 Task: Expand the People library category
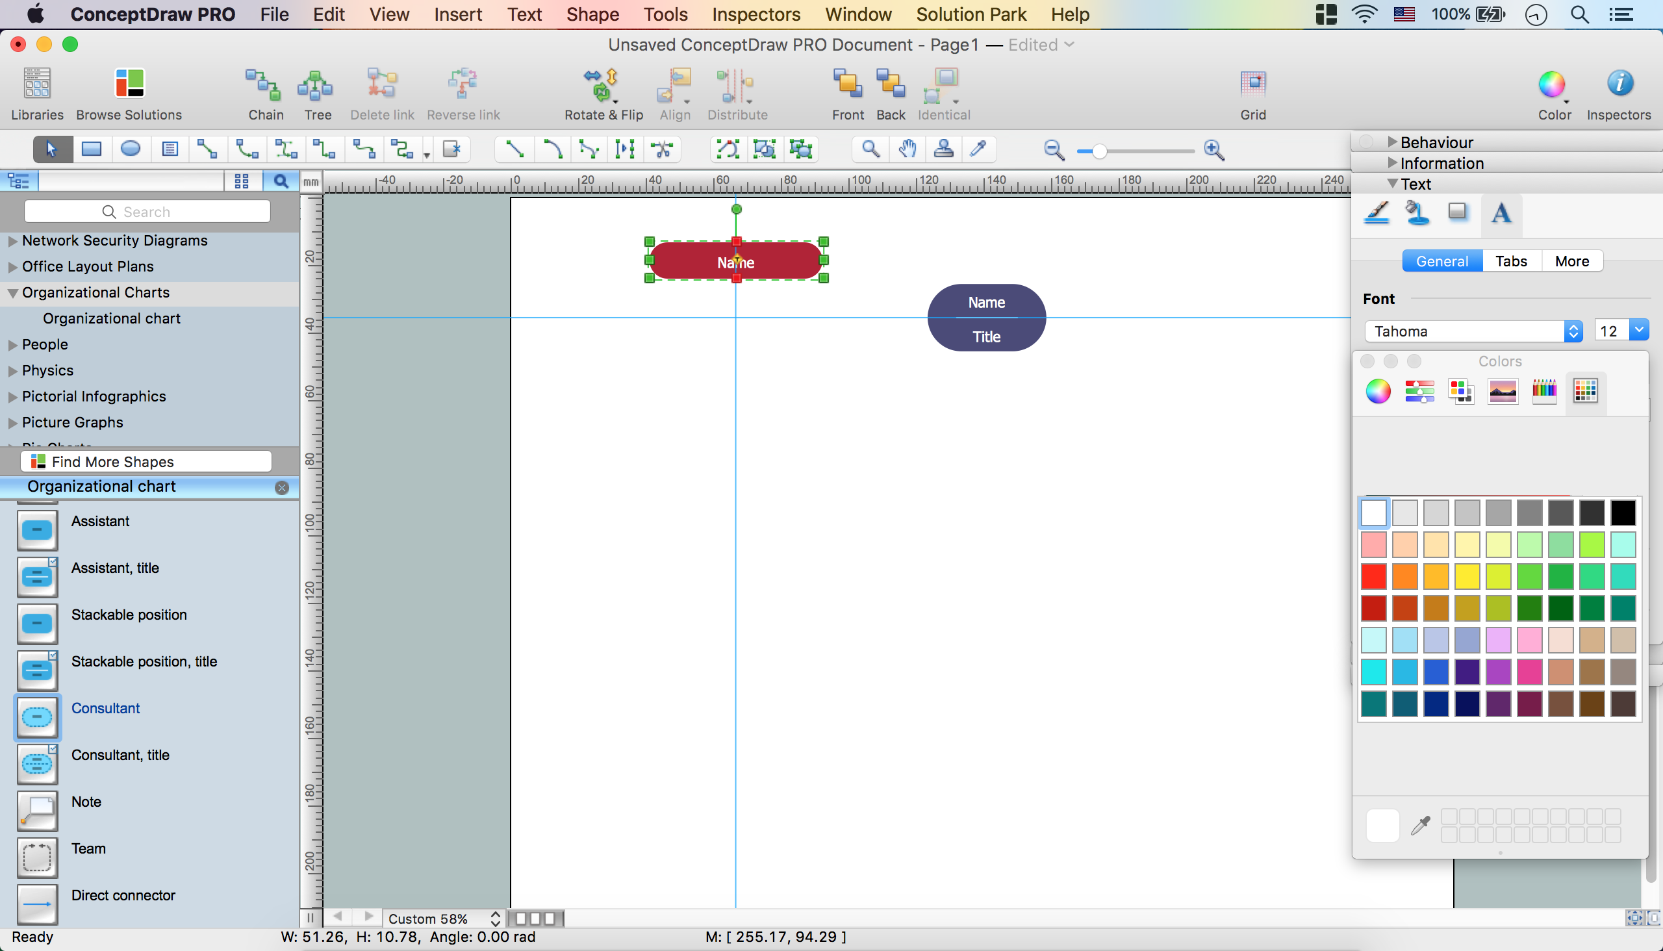[12, 345]
